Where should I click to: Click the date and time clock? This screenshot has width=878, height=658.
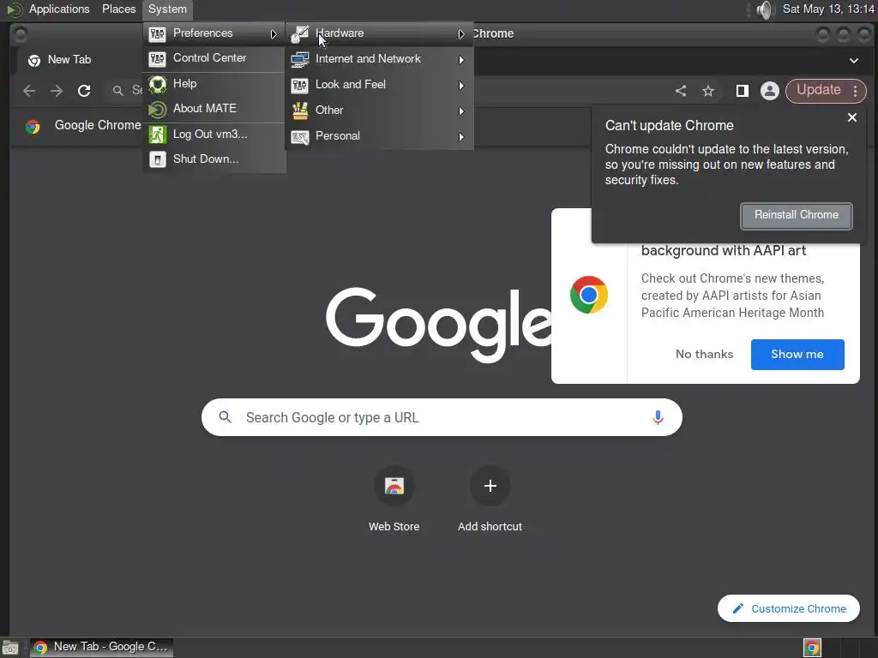click(x=828, y=9)
